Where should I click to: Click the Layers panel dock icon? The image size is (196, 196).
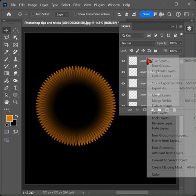(x=189, y=29)
